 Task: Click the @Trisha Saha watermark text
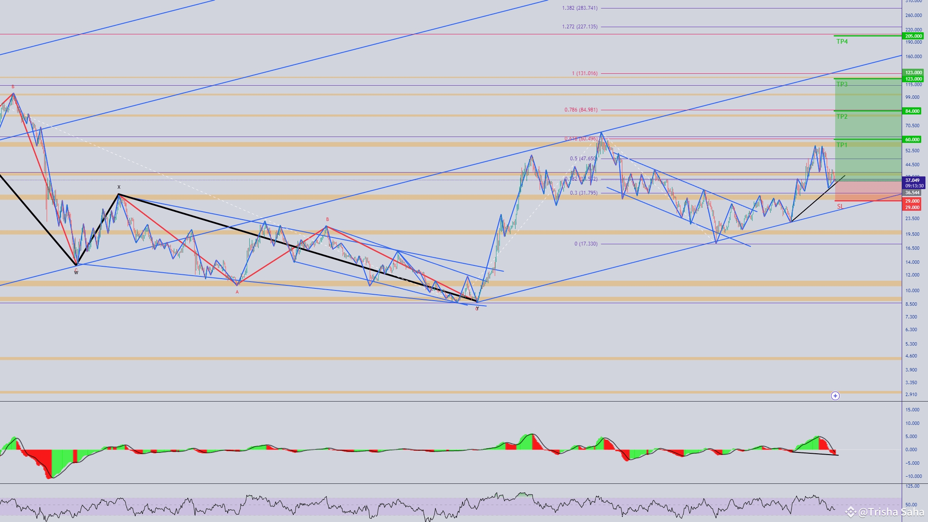pyautogui.click(x=891, y=512)
